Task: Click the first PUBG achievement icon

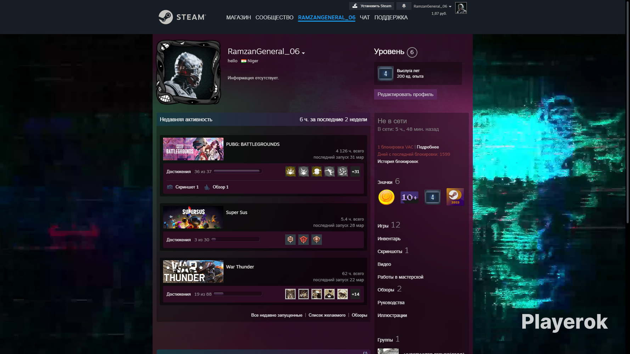Action: (x=290, y=172)
